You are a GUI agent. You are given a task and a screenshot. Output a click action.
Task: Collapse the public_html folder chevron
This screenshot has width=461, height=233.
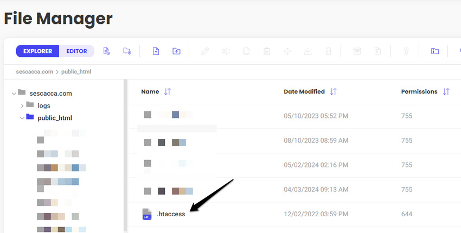click(x=22, y=118)
